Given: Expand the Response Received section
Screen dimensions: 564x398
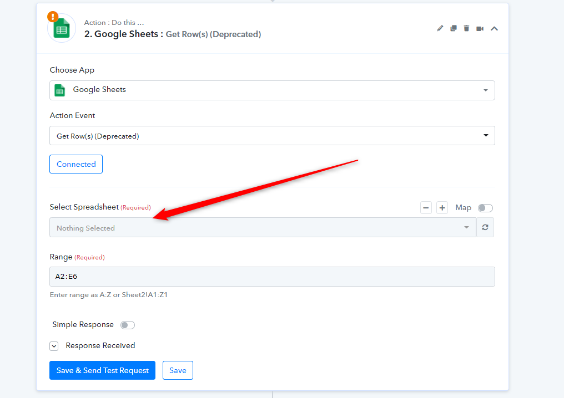Looking at the screenshot, I should (54, 346).
